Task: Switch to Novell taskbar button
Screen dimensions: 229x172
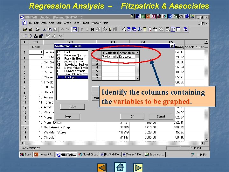Action: [x=88, y=154]
